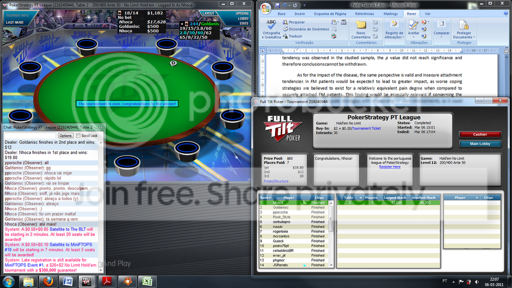Image resolution: width=512 pixels, height=288 pixels.
Task: Click the reject change icon beside Aceitar
Action: (x=424, y=22)
